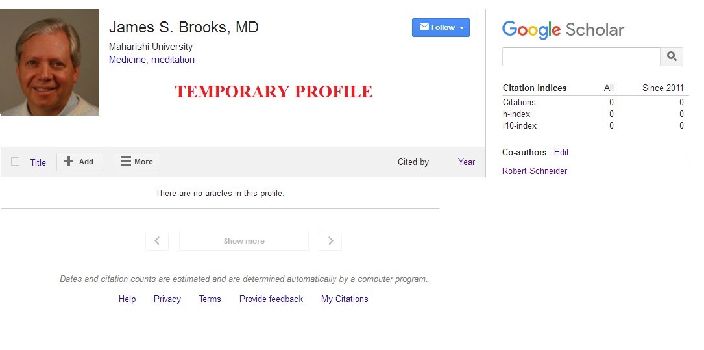Open the meditation interest link
The image size is (704, 350).
[173, 60]
